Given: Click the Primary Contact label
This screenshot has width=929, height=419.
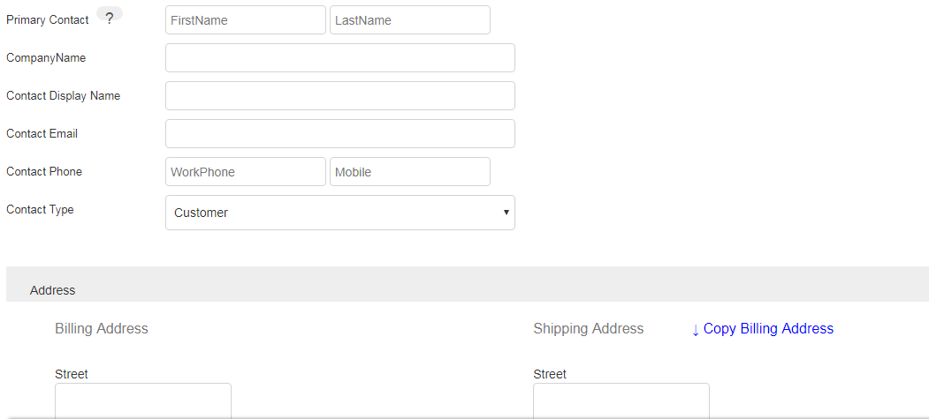Looking at the screenshot, I should pyautogui.click(x=48, y=20).
